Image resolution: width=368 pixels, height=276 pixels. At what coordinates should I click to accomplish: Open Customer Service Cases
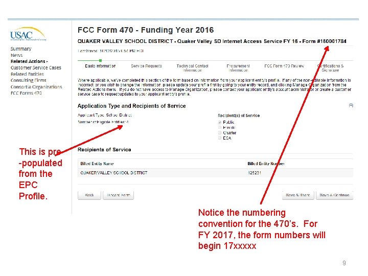36,67
